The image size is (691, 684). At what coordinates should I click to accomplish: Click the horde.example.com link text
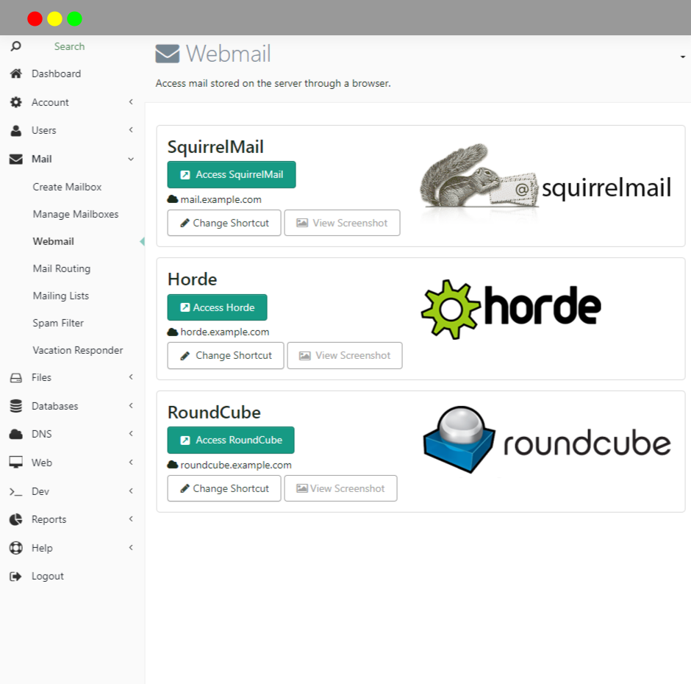225,332
